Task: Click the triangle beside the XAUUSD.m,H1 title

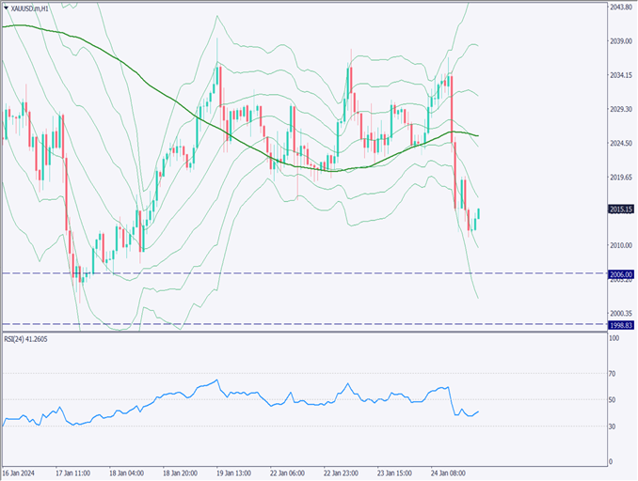Action: pos(5,8)
